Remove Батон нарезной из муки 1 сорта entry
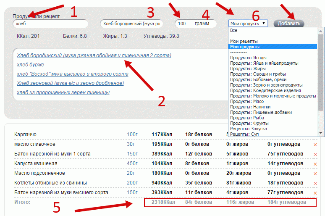The height and width of the screenshot is (216, 325). 315,154
